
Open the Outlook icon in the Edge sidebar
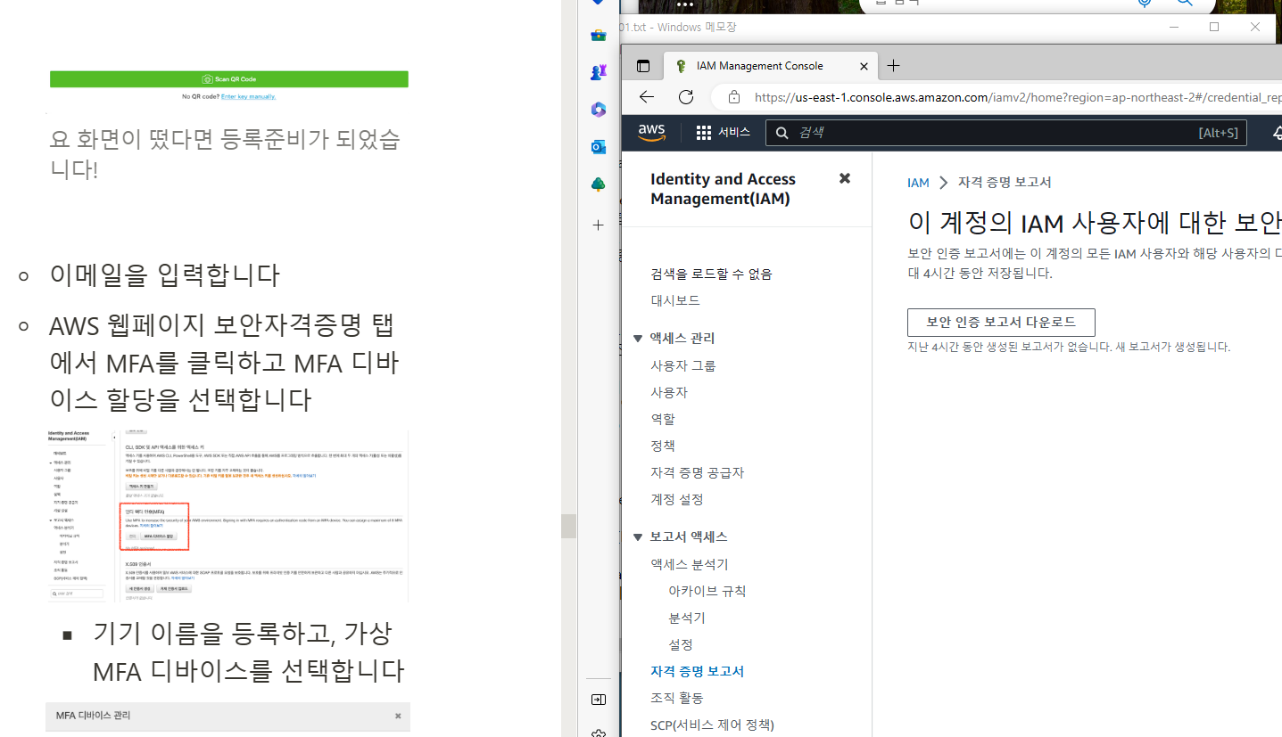[x=599, y=147]
